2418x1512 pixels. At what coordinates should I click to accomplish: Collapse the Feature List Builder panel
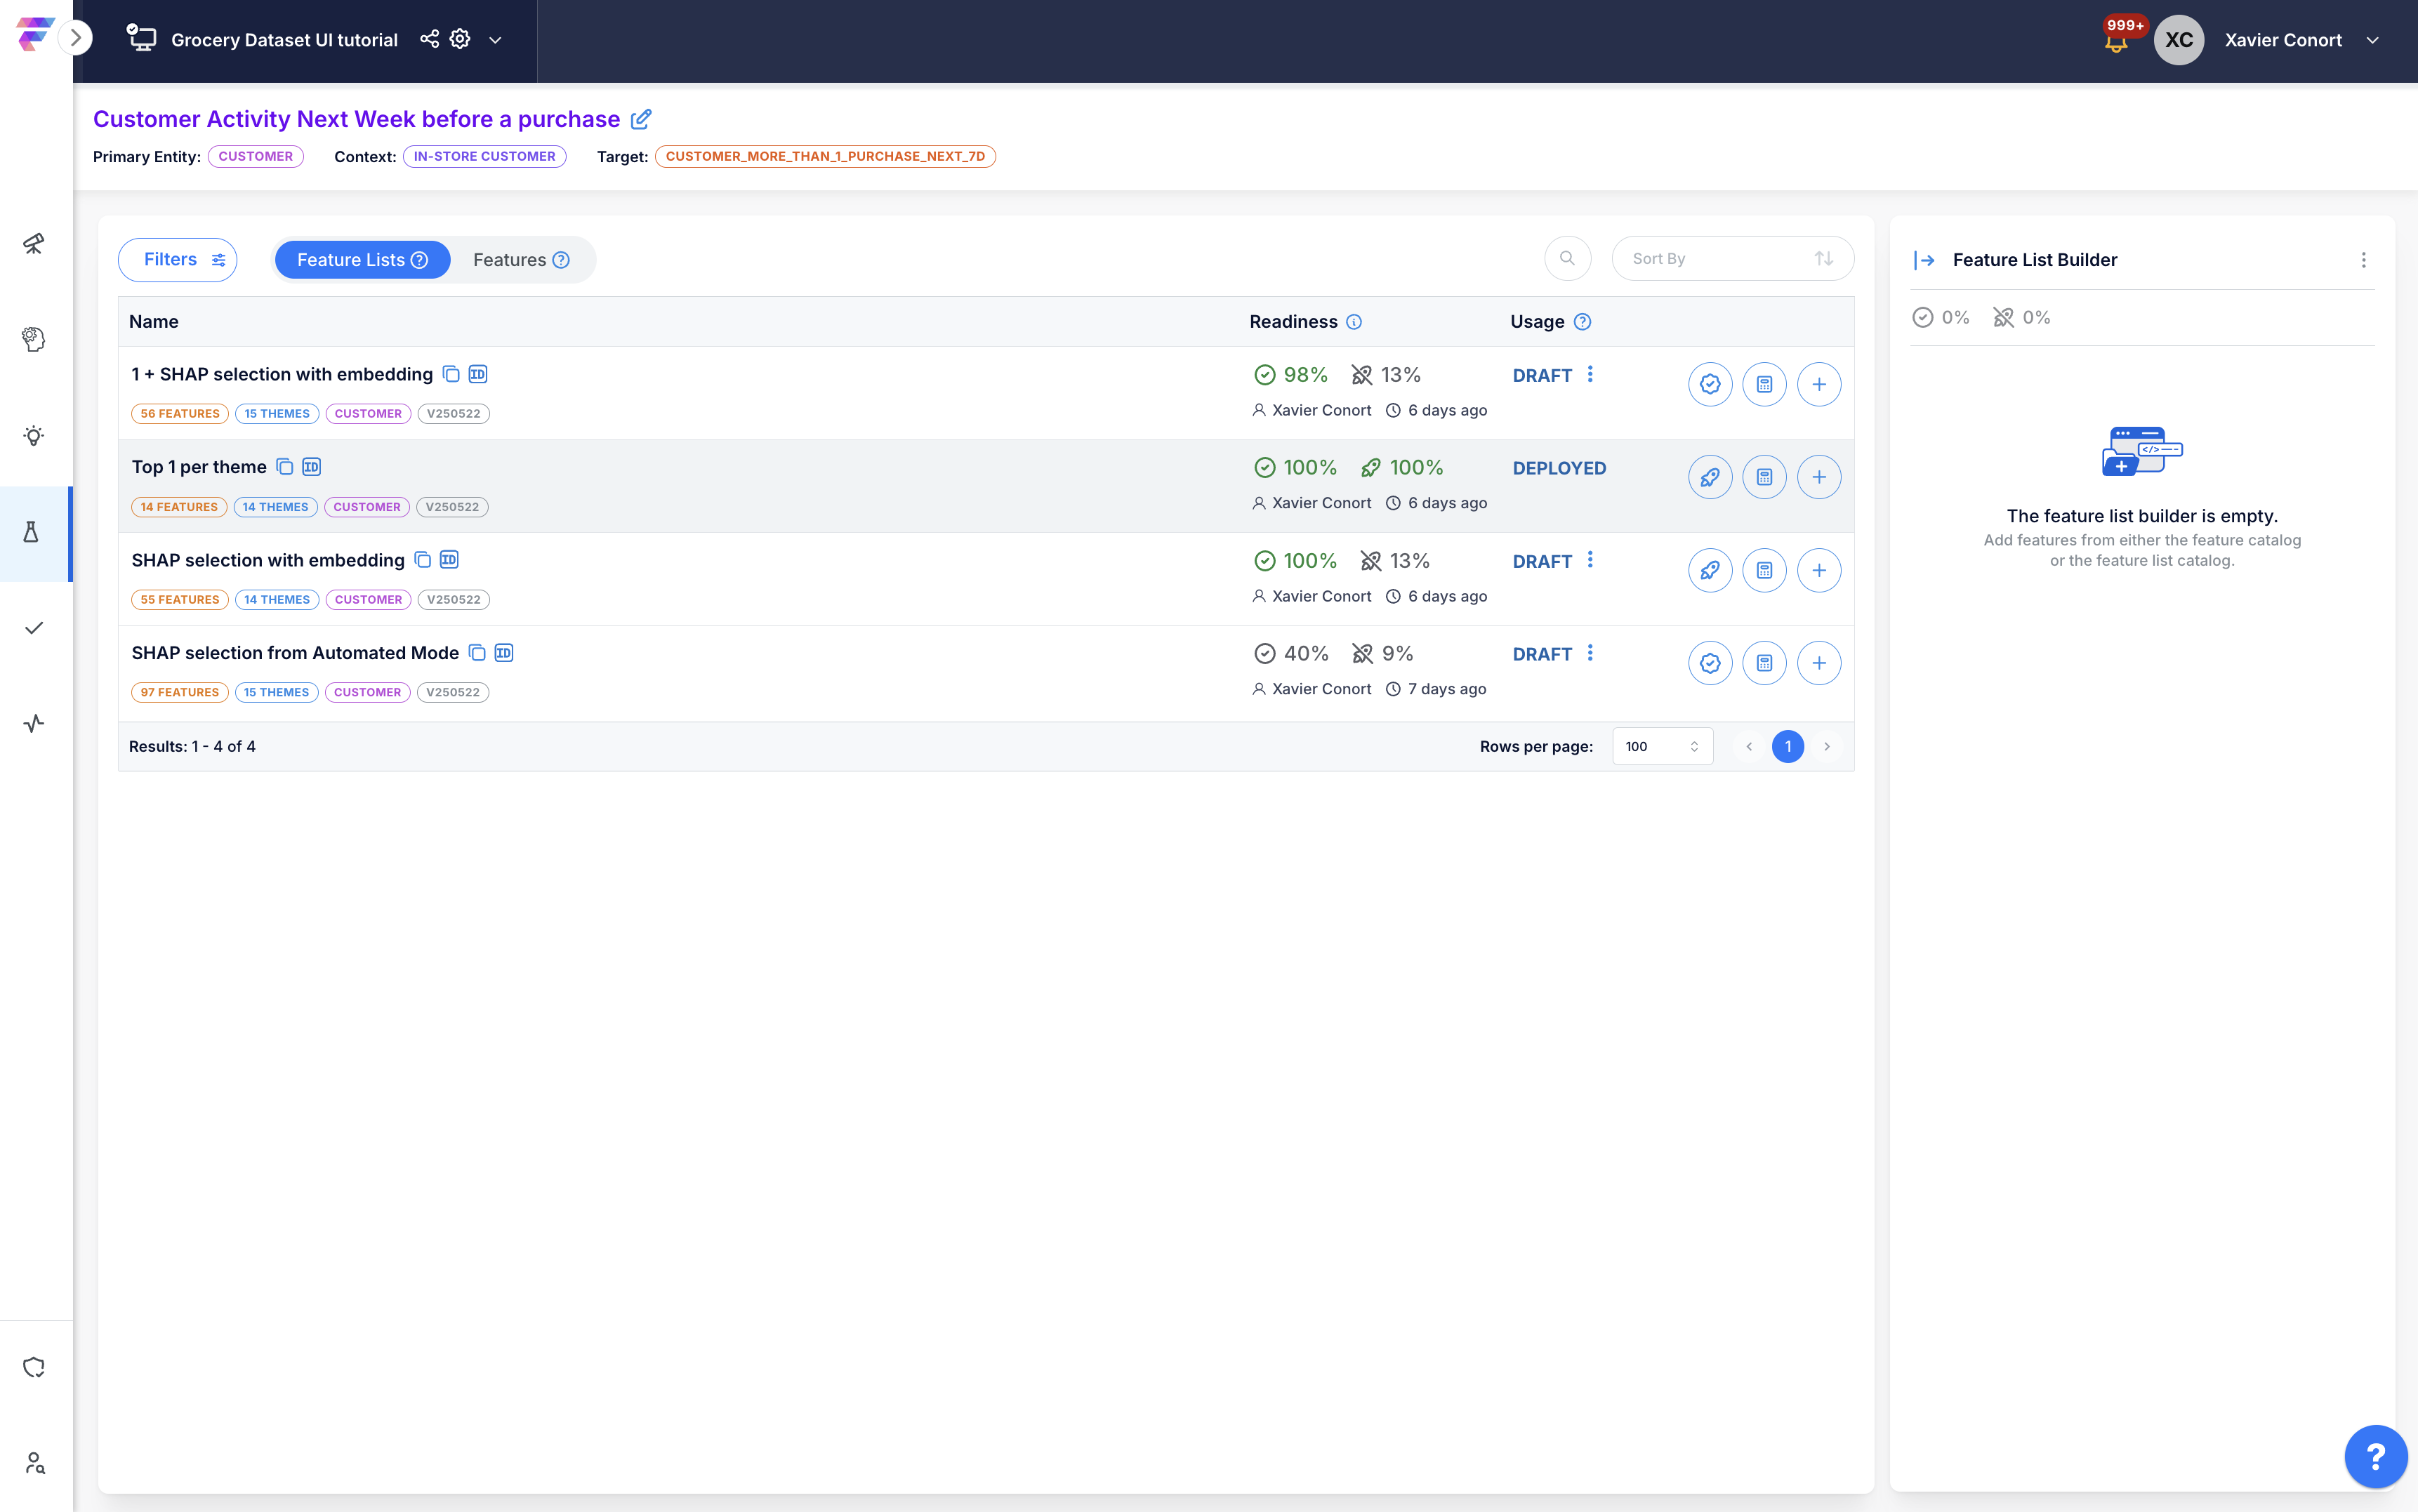point(1924,260)
